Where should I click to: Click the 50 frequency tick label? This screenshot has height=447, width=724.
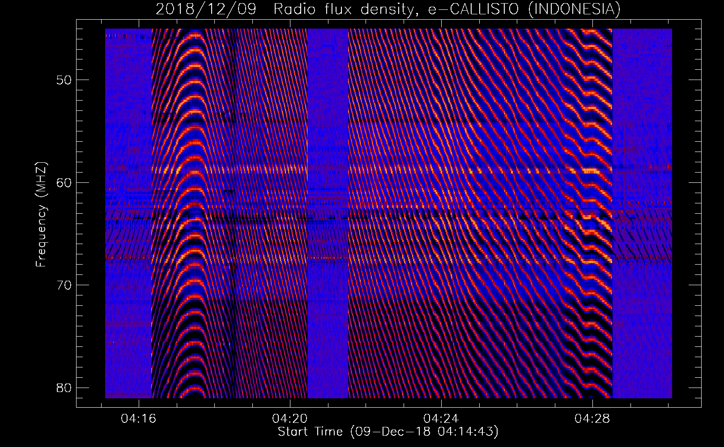click(x=64, y=80)
